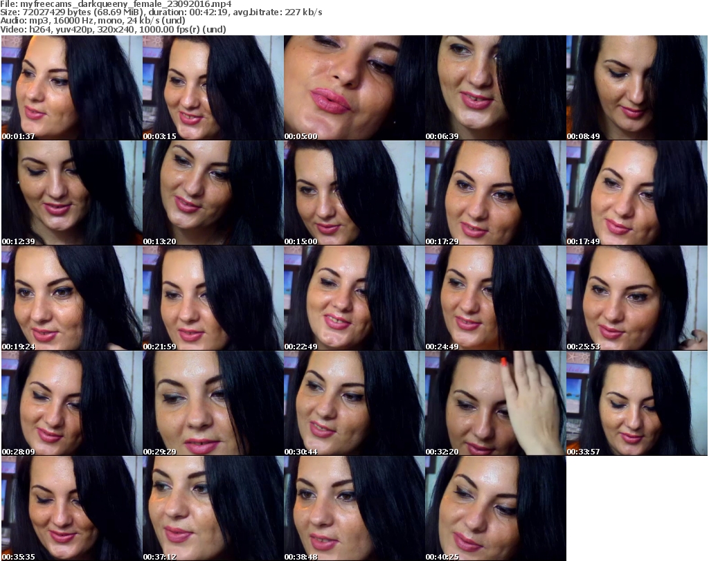Click the Size line showing 68.69 MiB

point(161,12)
